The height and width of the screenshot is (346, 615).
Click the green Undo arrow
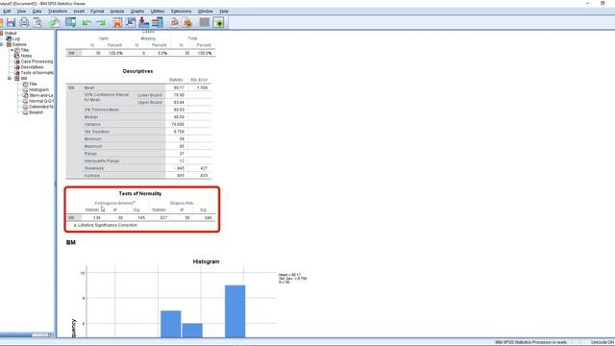pos(86,23)
